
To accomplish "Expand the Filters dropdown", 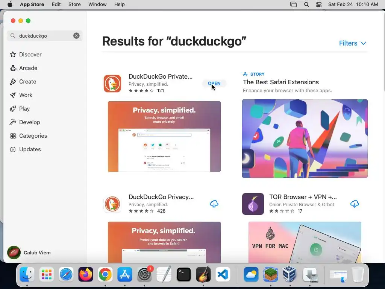I will (x=353, y=43).
